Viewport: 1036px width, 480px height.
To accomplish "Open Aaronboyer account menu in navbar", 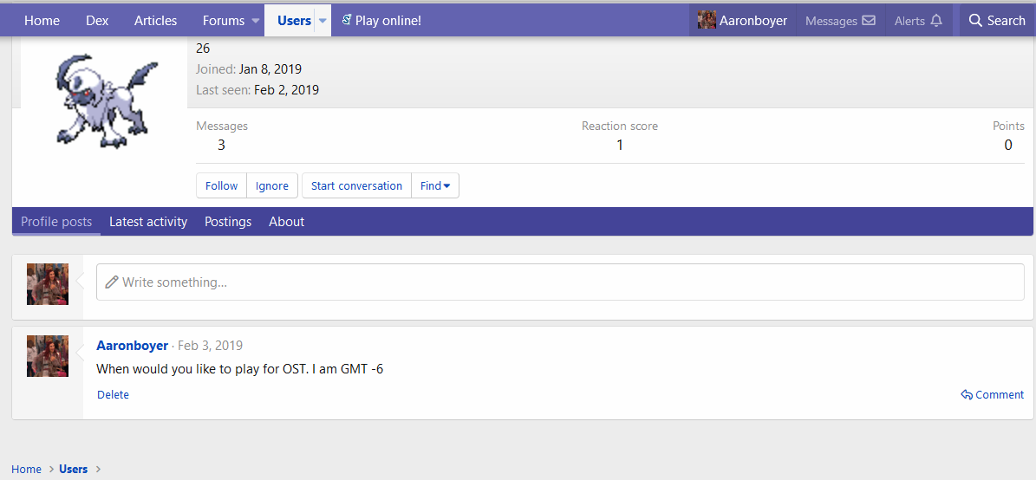I will coord(743,21).
